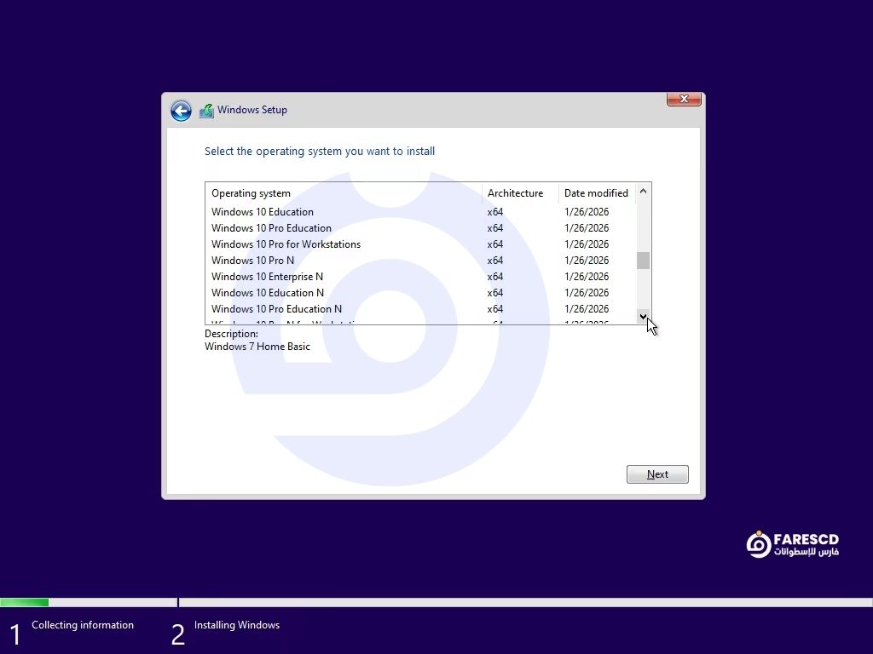Image resolution: width=873 pixels, height=654 pixels.
Task: Click the Windows Setup disc icon
Action: coord(206,111)
